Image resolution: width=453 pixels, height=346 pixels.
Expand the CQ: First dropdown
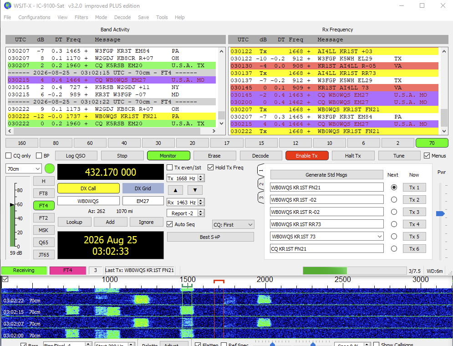click(233, 225)
